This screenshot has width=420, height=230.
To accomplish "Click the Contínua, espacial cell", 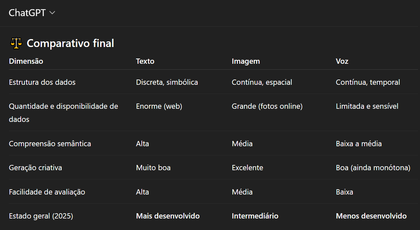I will click(262, 82).
